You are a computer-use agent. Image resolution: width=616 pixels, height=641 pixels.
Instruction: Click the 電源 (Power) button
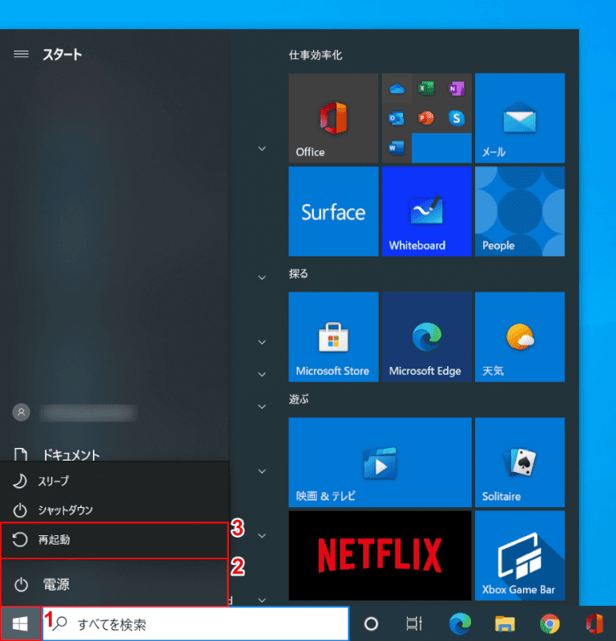[115, 583]
